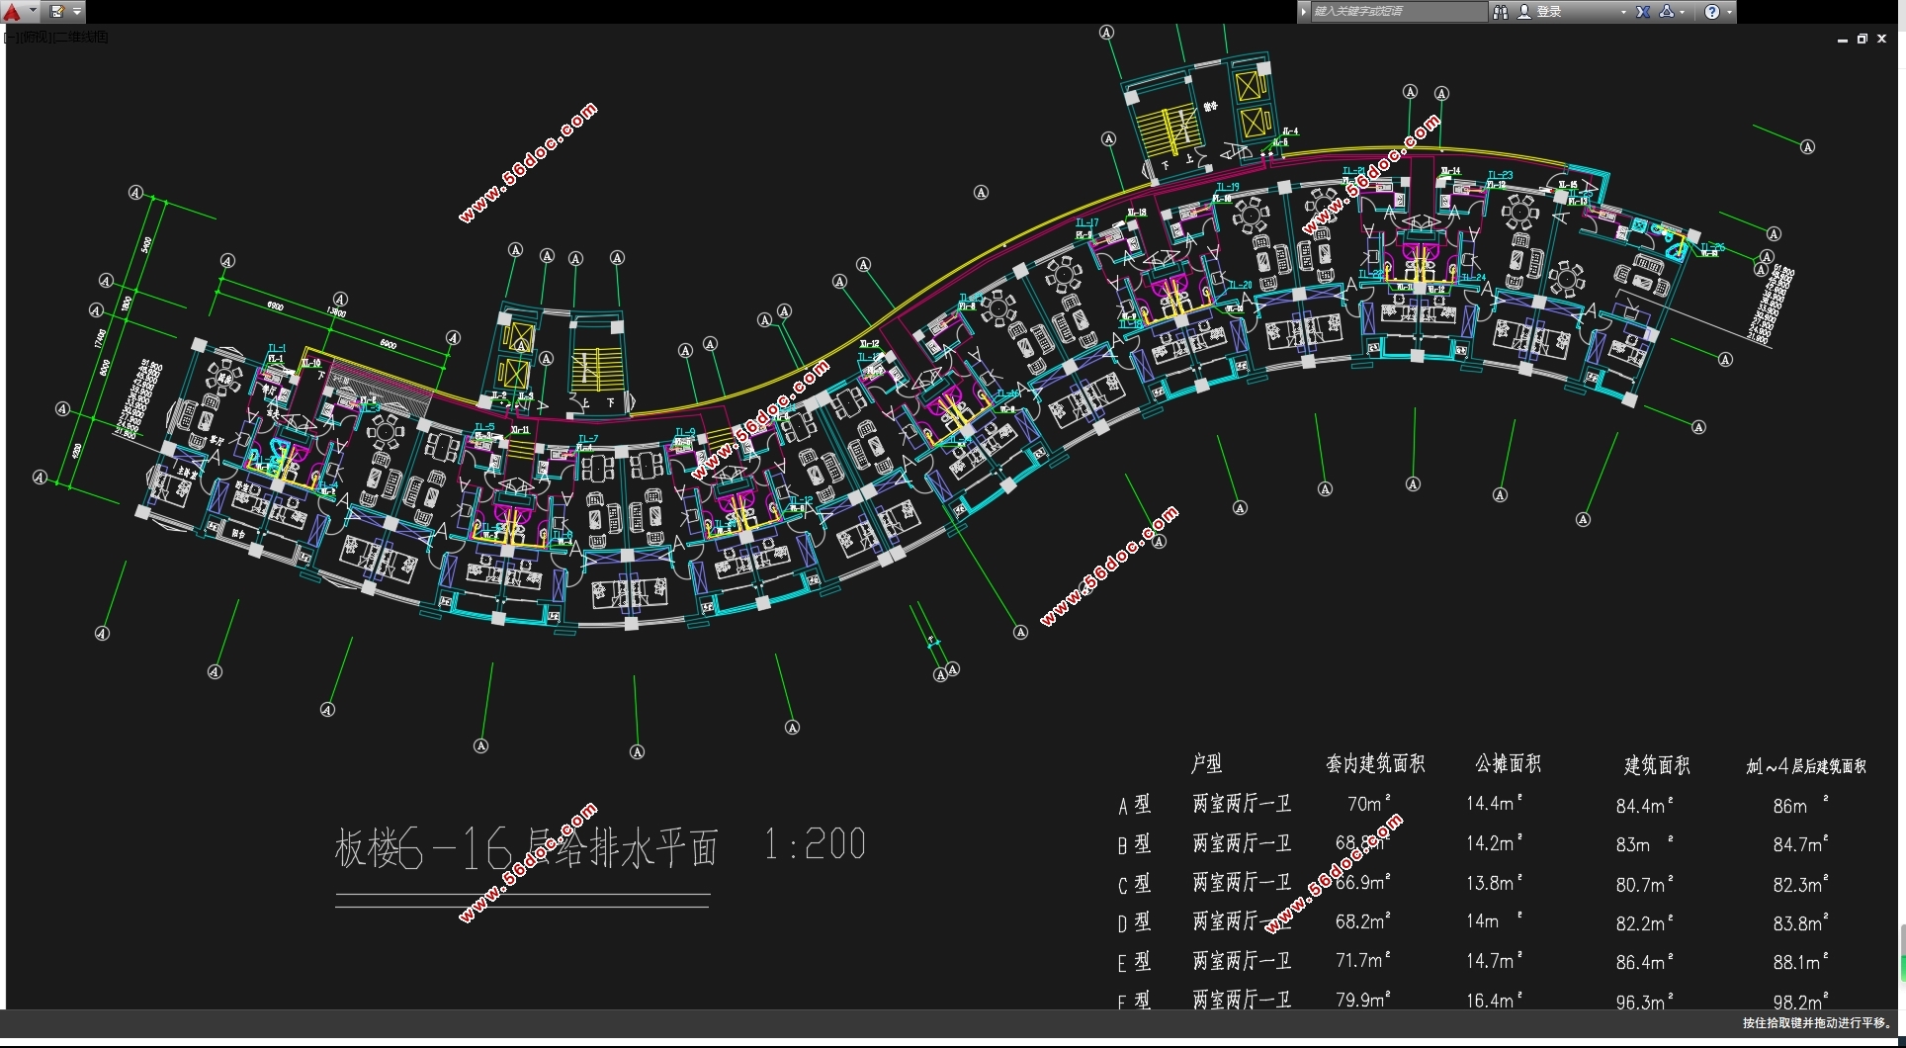1906x1048 pixels.
Task: Click the 84.4m² building area value
Action: [x=1645, y=806]
